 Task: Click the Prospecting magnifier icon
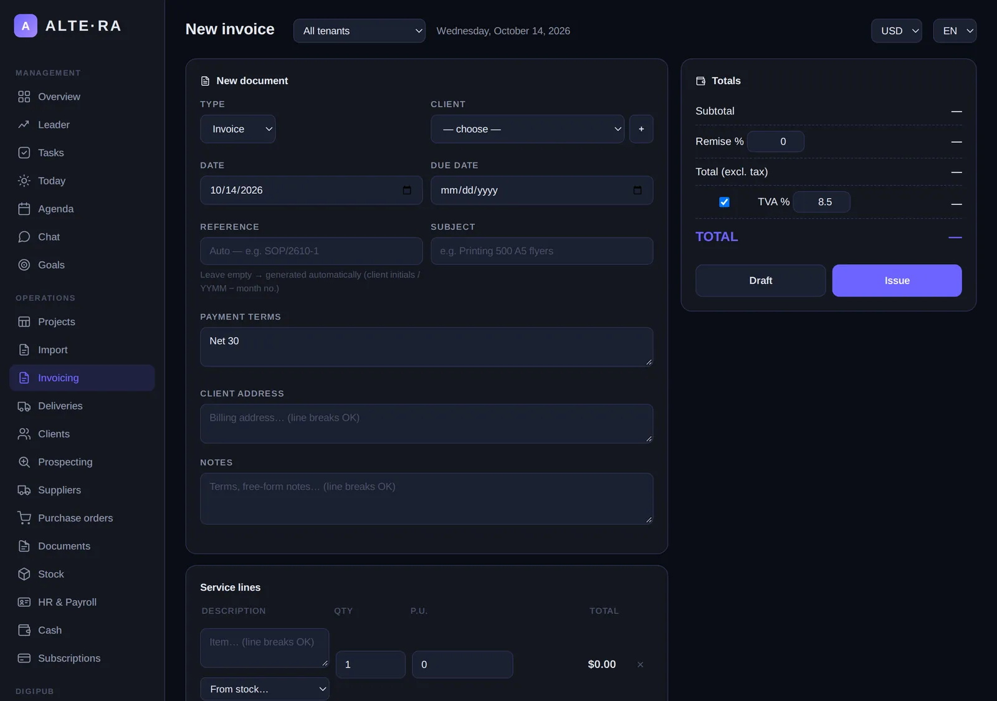click(24, 462)
